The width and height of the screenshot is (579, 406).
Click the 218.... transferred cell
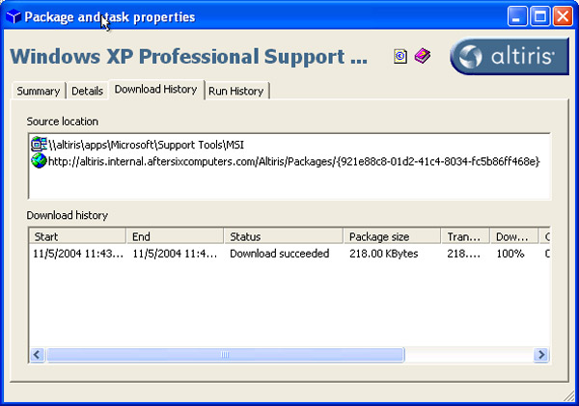pos(463,254)
